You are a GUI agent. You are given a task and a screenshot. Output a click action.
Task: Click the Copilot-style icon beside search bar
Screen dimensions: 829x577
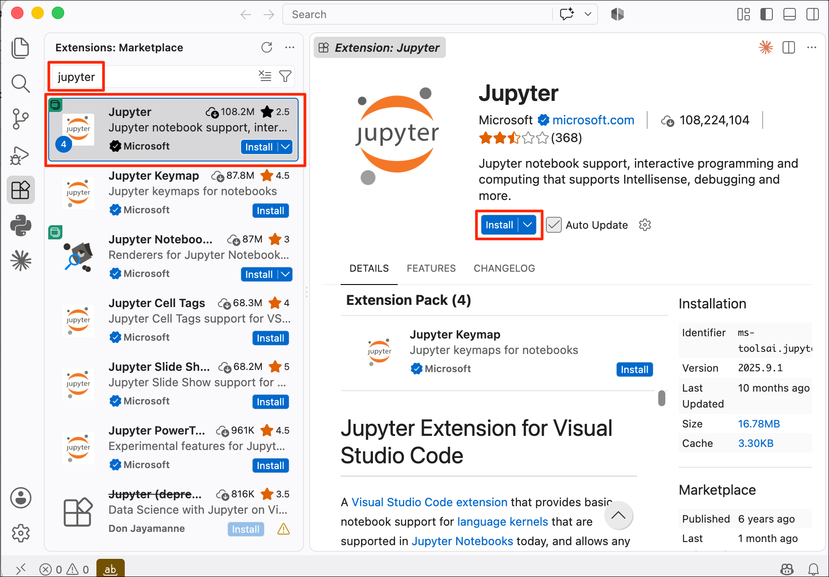tap(618, 14)
